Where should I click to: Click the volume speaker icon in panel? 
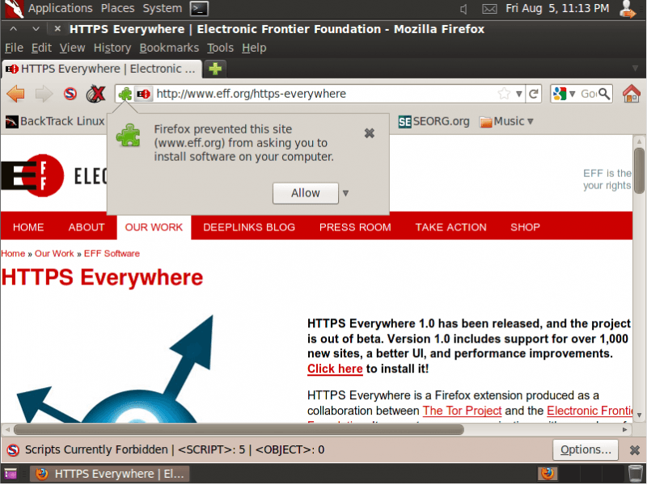(x=463, y=9)
